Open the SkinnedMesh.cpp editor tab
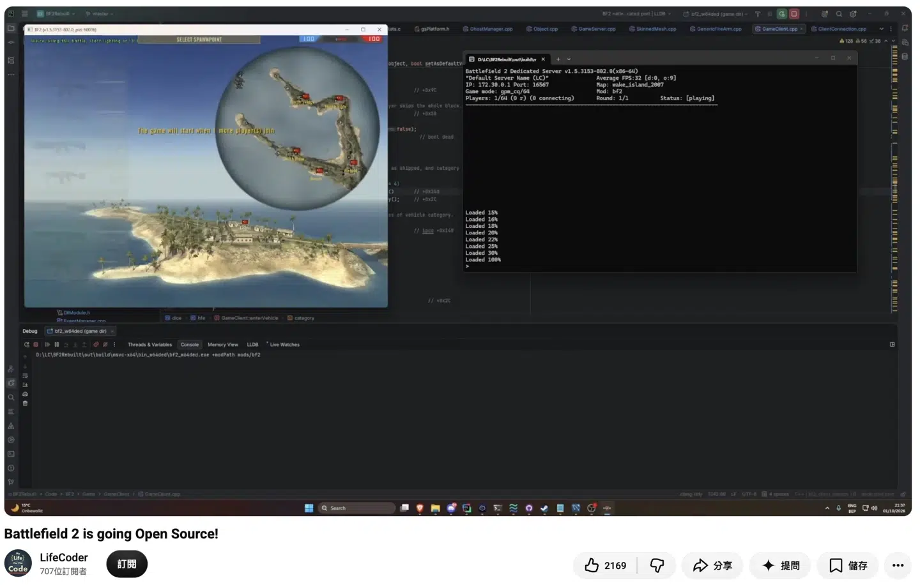Viewport: 920px width, 585px height. (x=652, y=29)
